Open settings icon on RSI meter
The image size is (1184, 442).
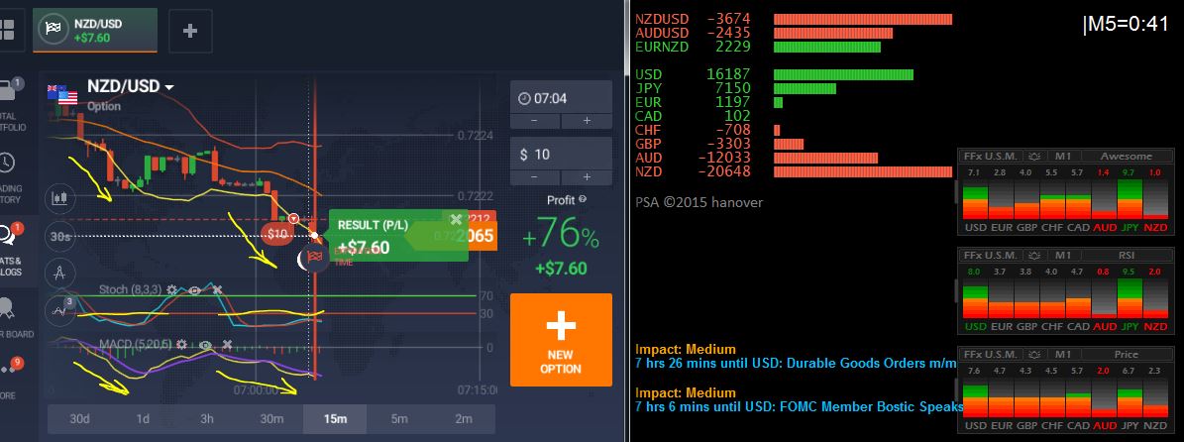point(1034,256)
